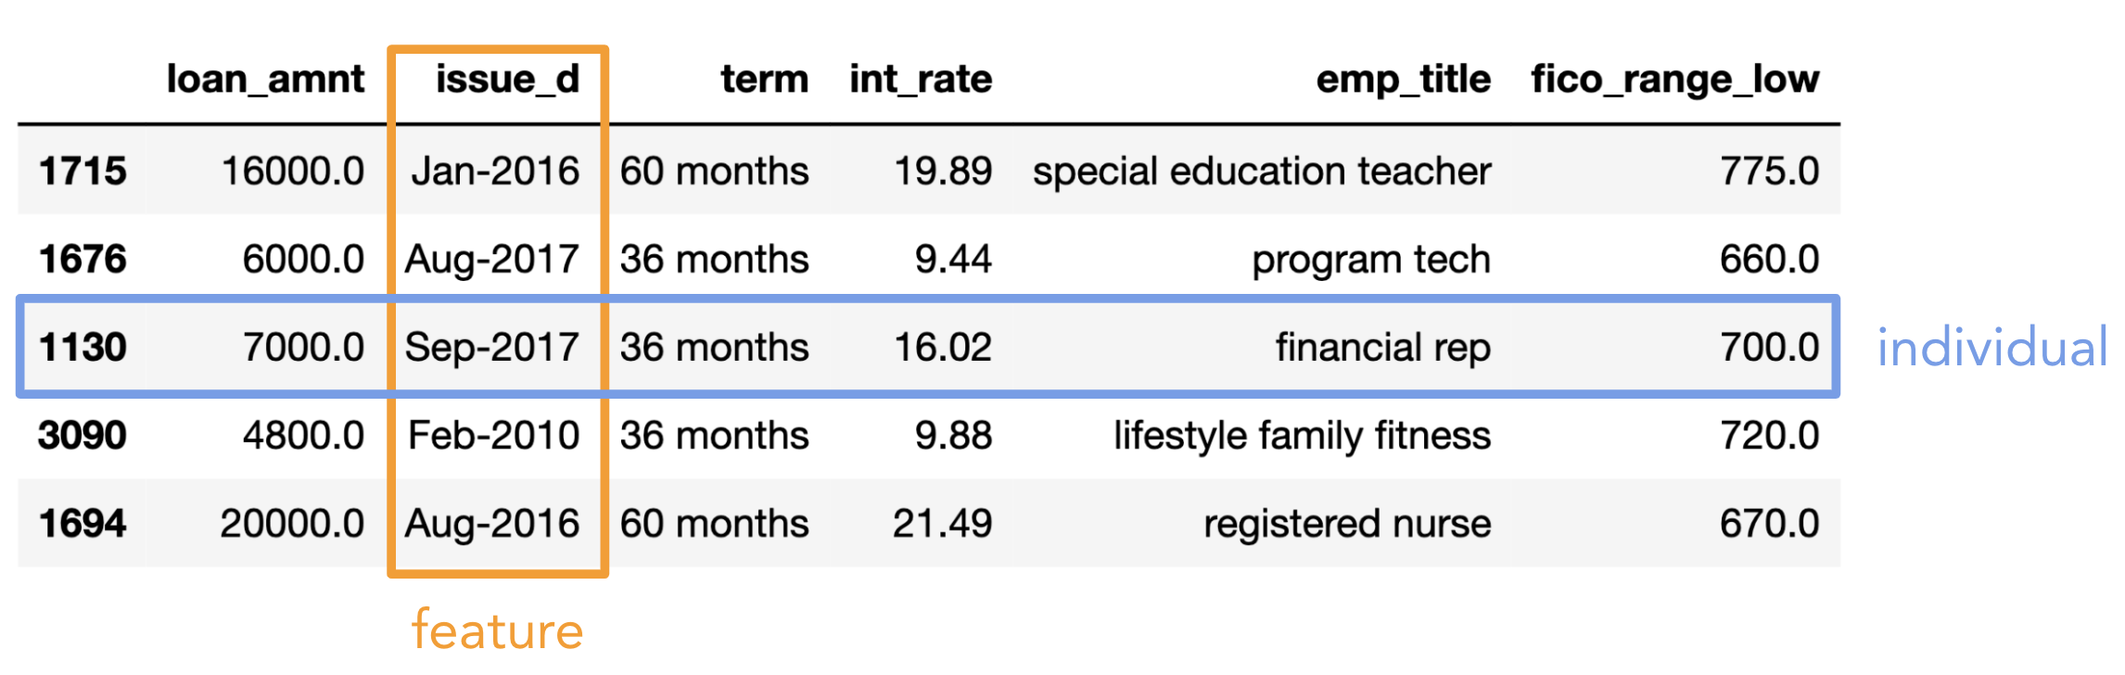Image resolution: width=2125 pixels, height=675 pixels.
Task: Select row index 3090
Action: (83, 436)
